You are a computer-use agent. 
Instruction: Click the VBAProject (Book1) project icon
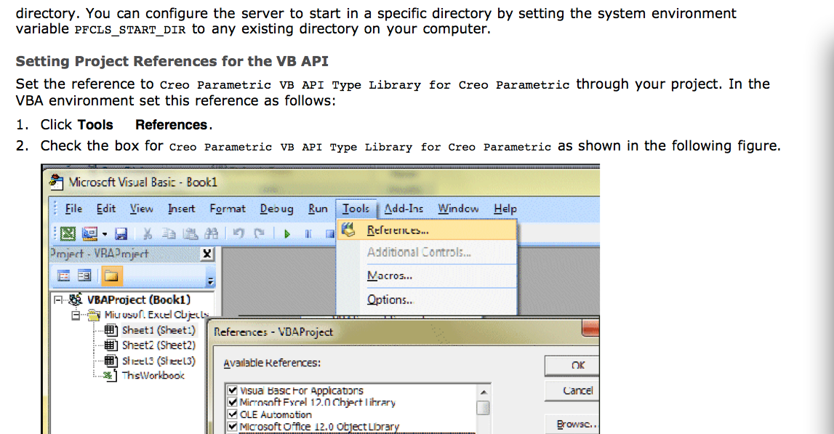76,300
